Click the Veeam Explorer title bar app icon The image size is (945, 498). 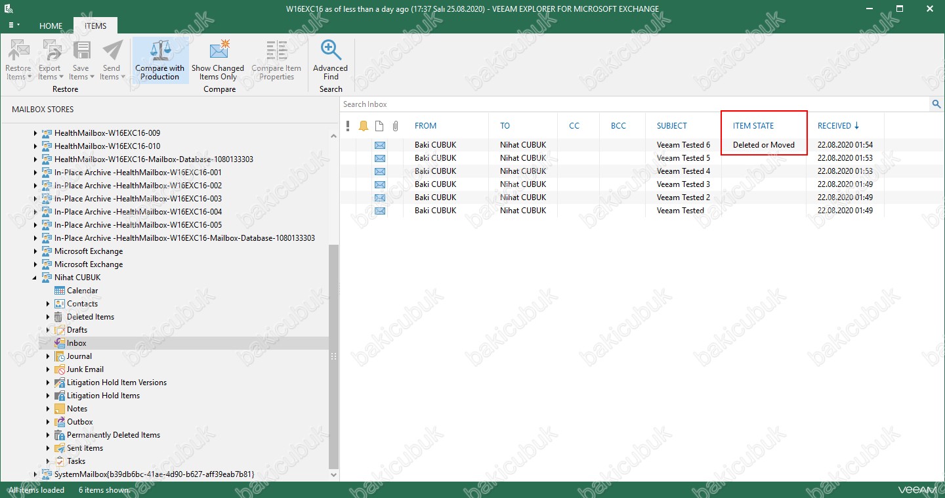[9, 9]
